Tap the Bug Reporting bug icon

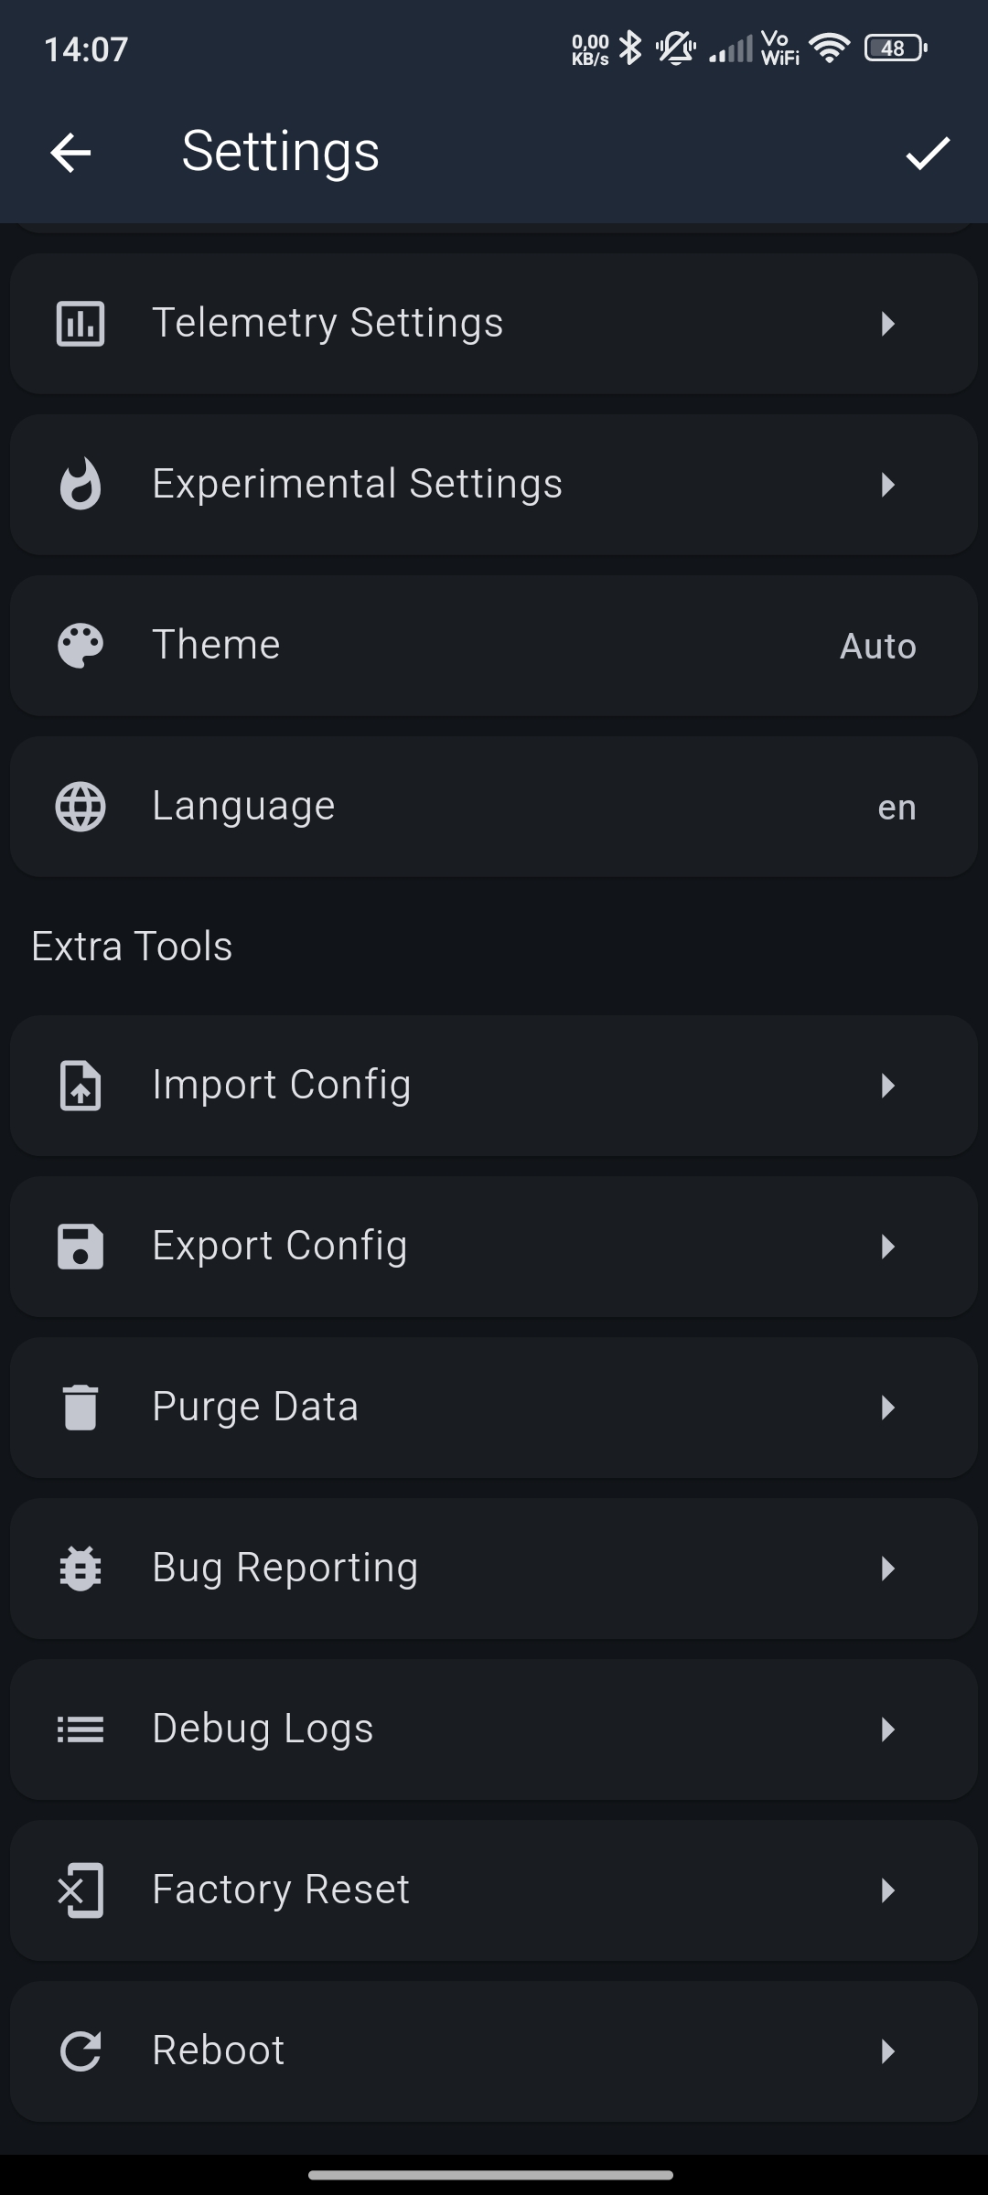pos(81,1569)
